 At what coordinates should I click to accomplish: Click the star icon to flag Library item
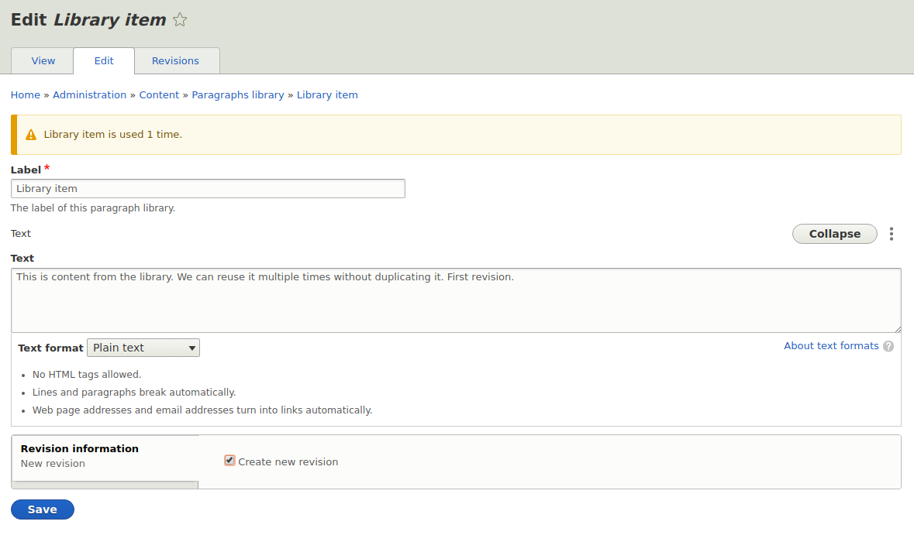tap(179, 19)
